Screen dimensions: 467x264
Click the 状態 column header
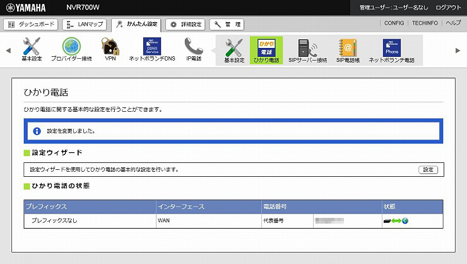pyautogui.click(x=413, y=207)
